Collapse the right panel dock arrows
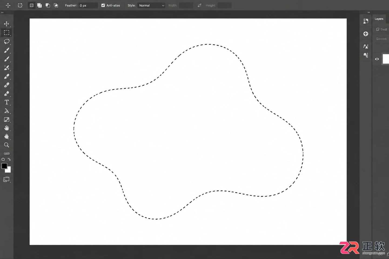The width and height of the screenshot is (389, 259). 369,12
